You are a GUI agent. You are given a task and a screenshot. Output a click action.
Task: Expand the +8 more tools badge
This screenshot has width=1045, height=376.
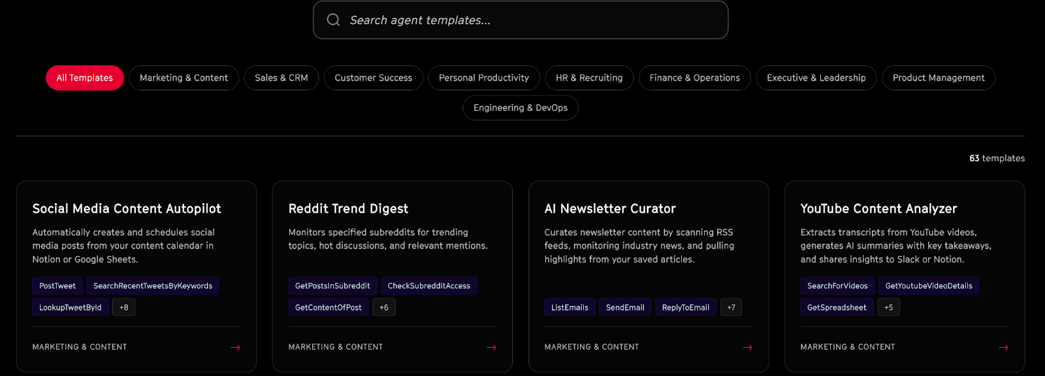[x=124, y=307]
